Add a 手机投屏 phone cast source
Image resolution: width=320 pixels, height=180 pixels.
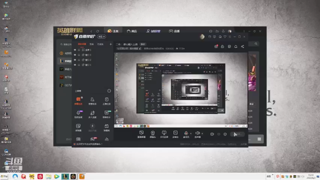click(164, 134)
